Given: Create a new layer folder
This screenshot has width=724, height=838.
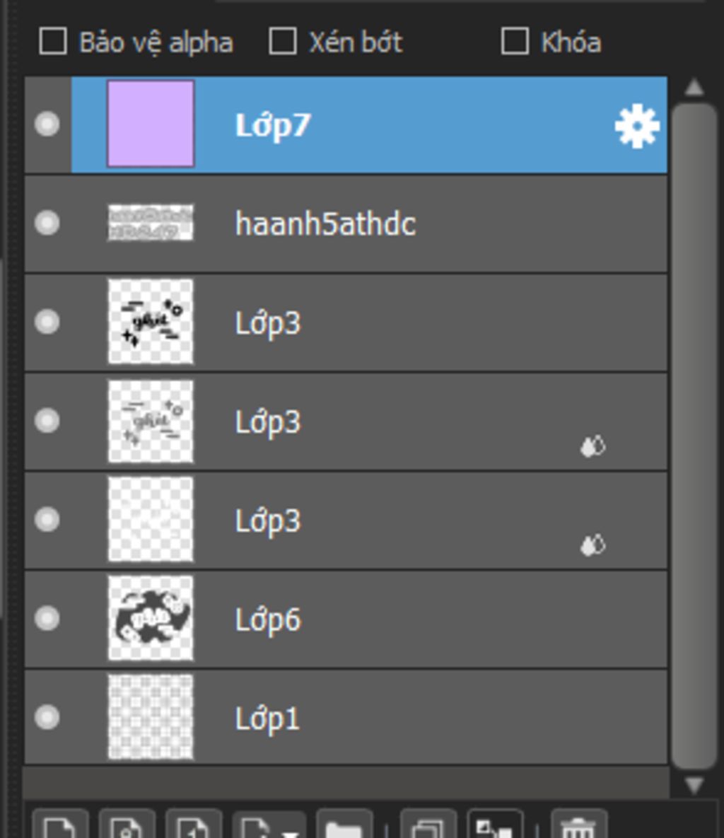Looking at the screenshot, I should pyautogui.click(x=344, y=826).
